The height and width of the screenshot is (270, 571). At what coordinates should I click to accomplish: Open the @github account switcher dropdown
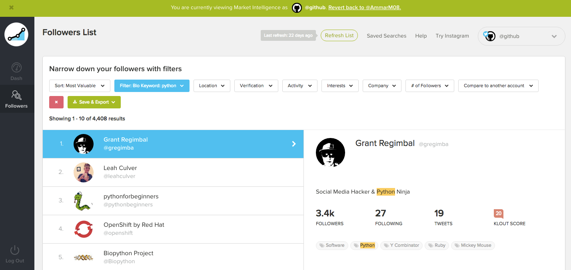click(x=521, y=36)
